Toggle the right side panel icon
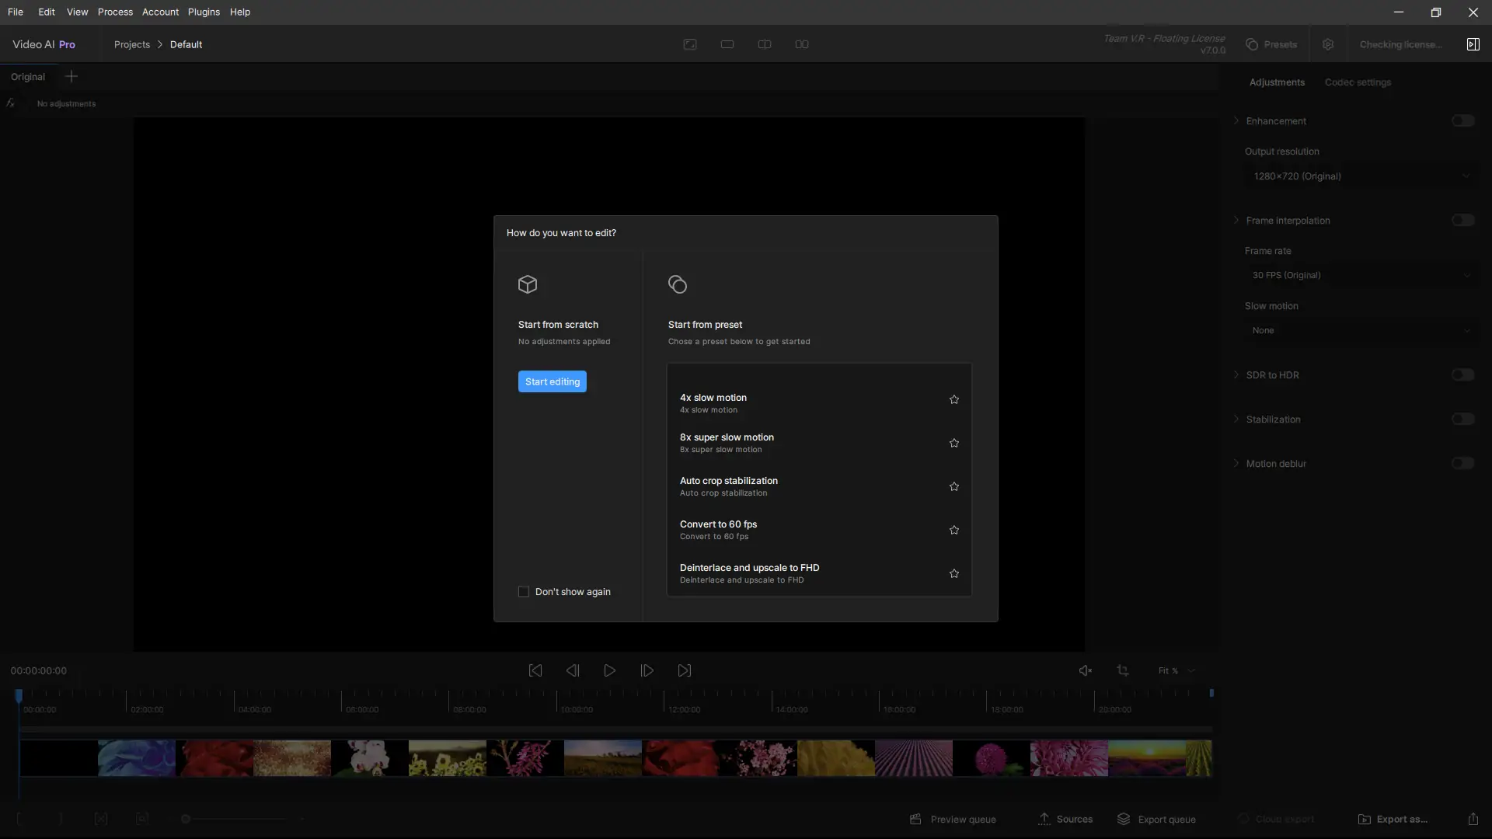The width and height of the screenshot is (1492, 839). coord(1473,44)
